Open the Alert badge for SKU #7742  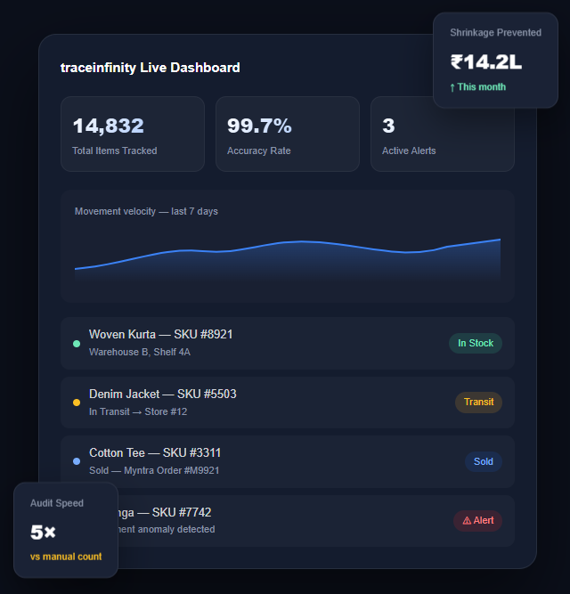pyautogui.click(x=478, y=520)
